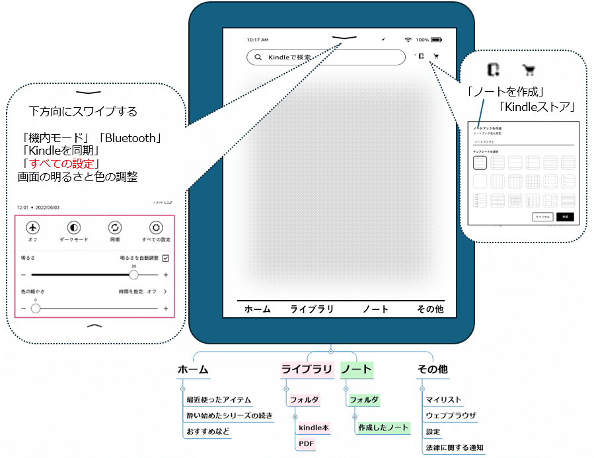Click the 設定 item under その他
594x458 pixels.
433,432
